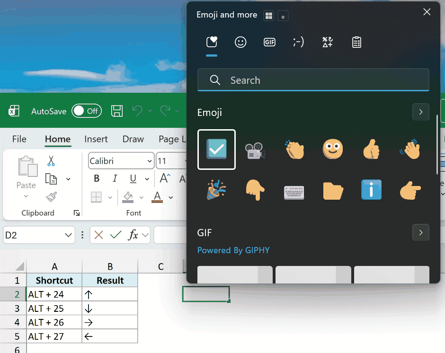445x353 pixels.
Task: Open the Underline style dropdown
Action: tap(147, 179)
